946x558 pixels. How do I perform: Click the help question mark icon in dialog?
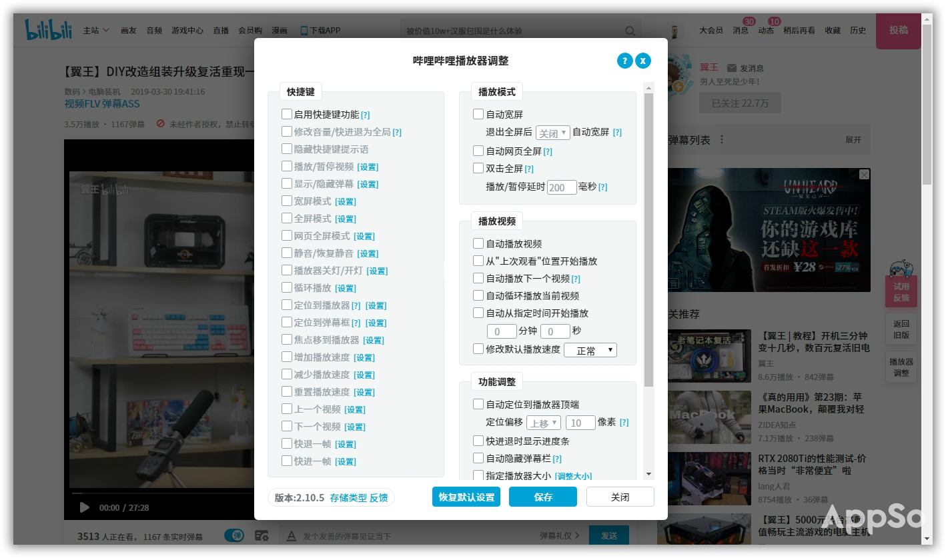pos(624,61)
